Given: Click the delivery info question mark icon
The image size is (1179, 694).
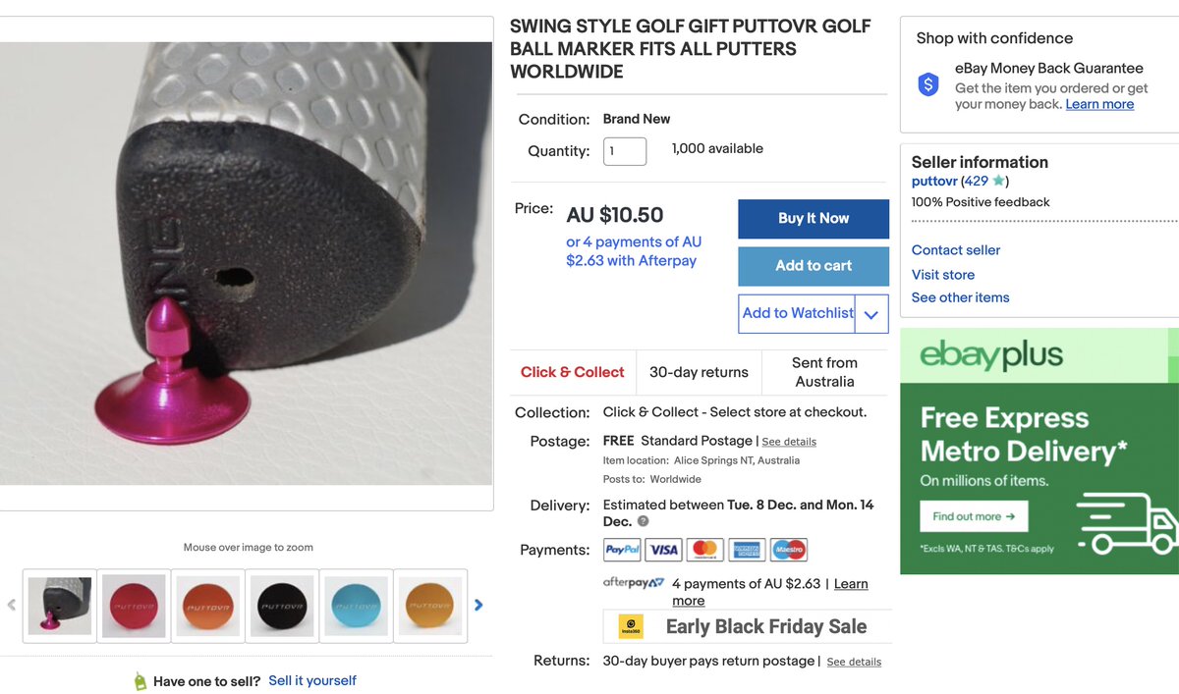Looking at the screenshot, I should tap(644, 521).
